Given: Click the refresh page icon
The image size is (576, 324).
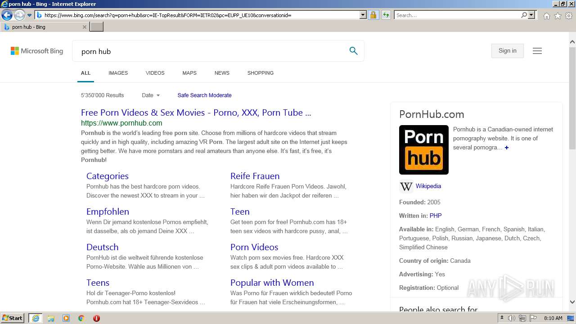Looking at the screenshot, I should coord(386,15).
